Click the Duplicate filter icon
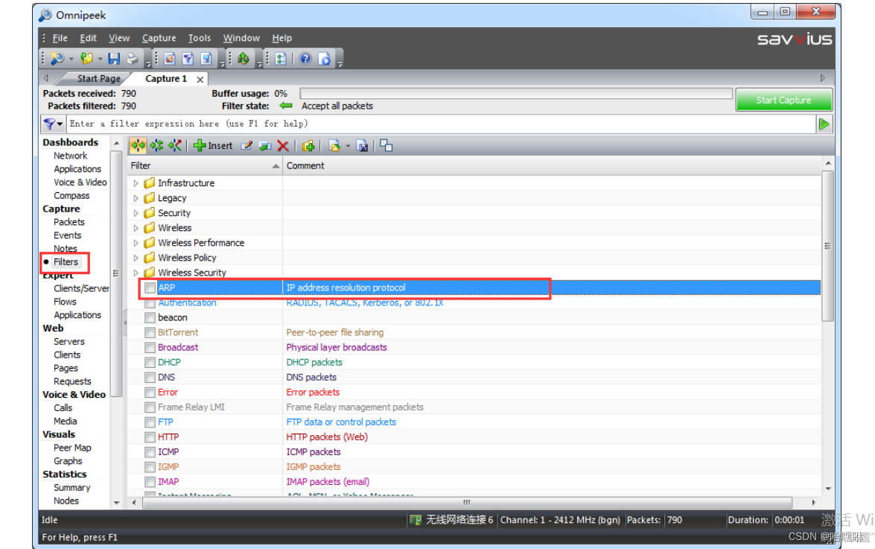This screenshot has width=875, height=549. point(265,145)
